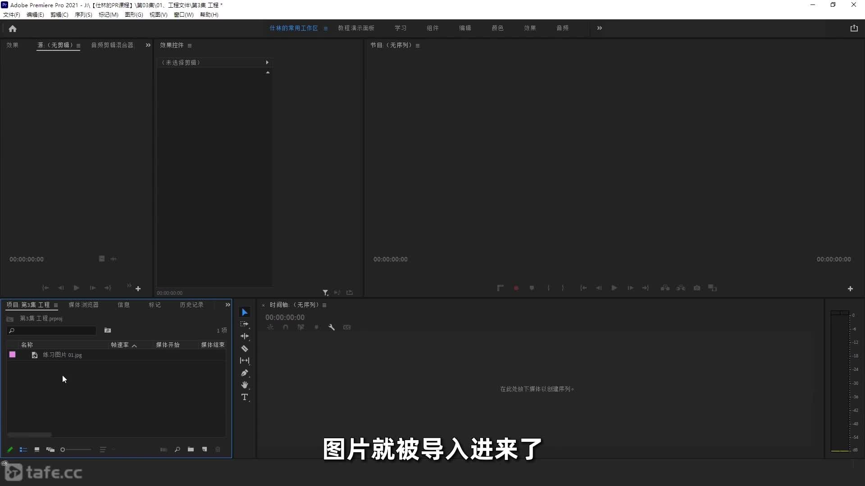
Task: Click the Export Frame camera icon
Action: tap(697, 288)
